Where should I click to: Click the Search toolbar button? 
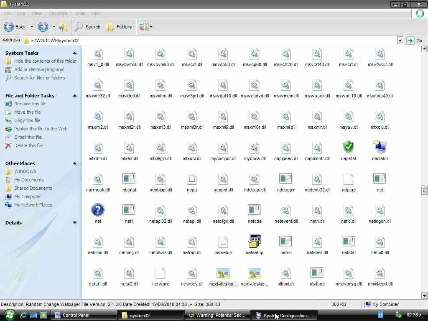pos(88,27)
